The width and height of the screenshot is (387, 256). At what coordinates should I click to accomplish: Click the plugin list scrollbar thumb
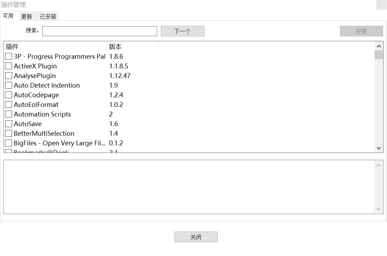(379, 55)
